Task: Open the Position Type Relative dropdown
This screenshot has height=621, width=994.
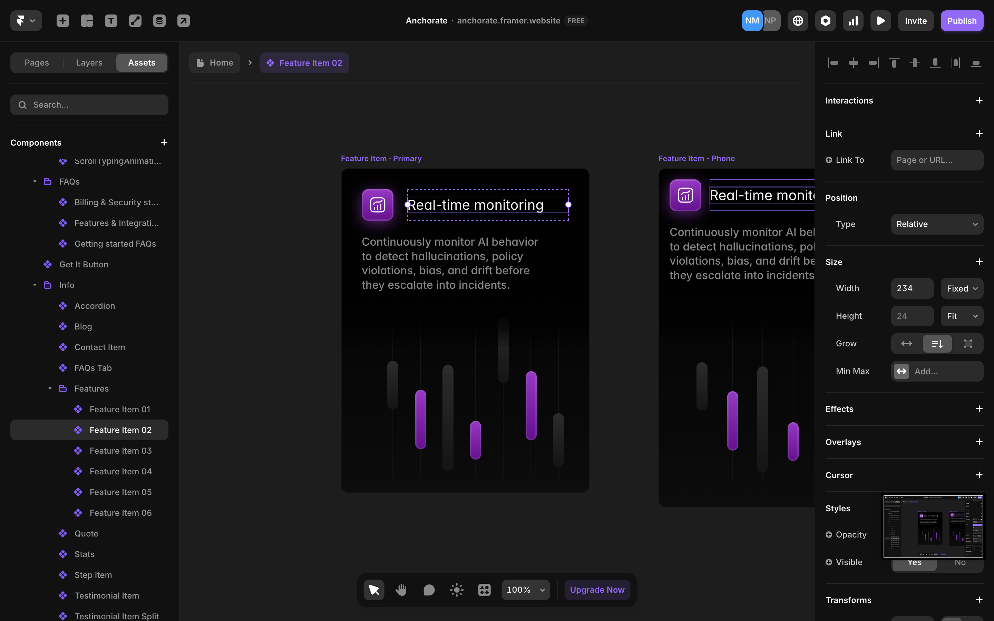Action: [936, 224]
